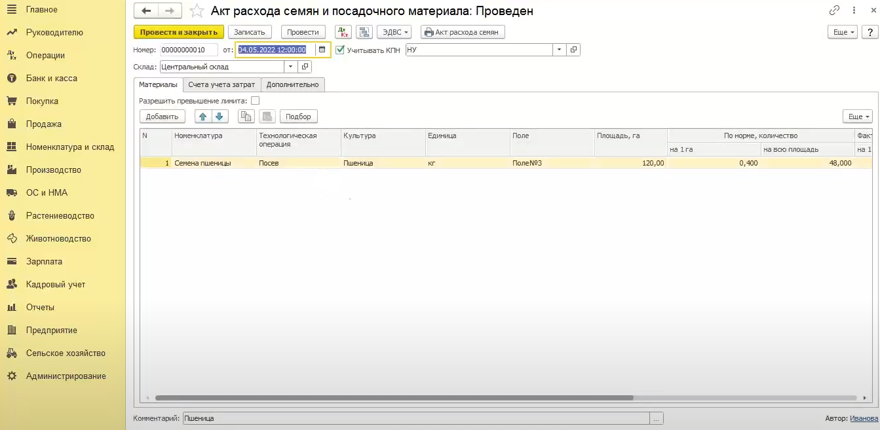The image size is (880, 430).
Task: Move row up with arrow icon
Action: pos(203,116)
